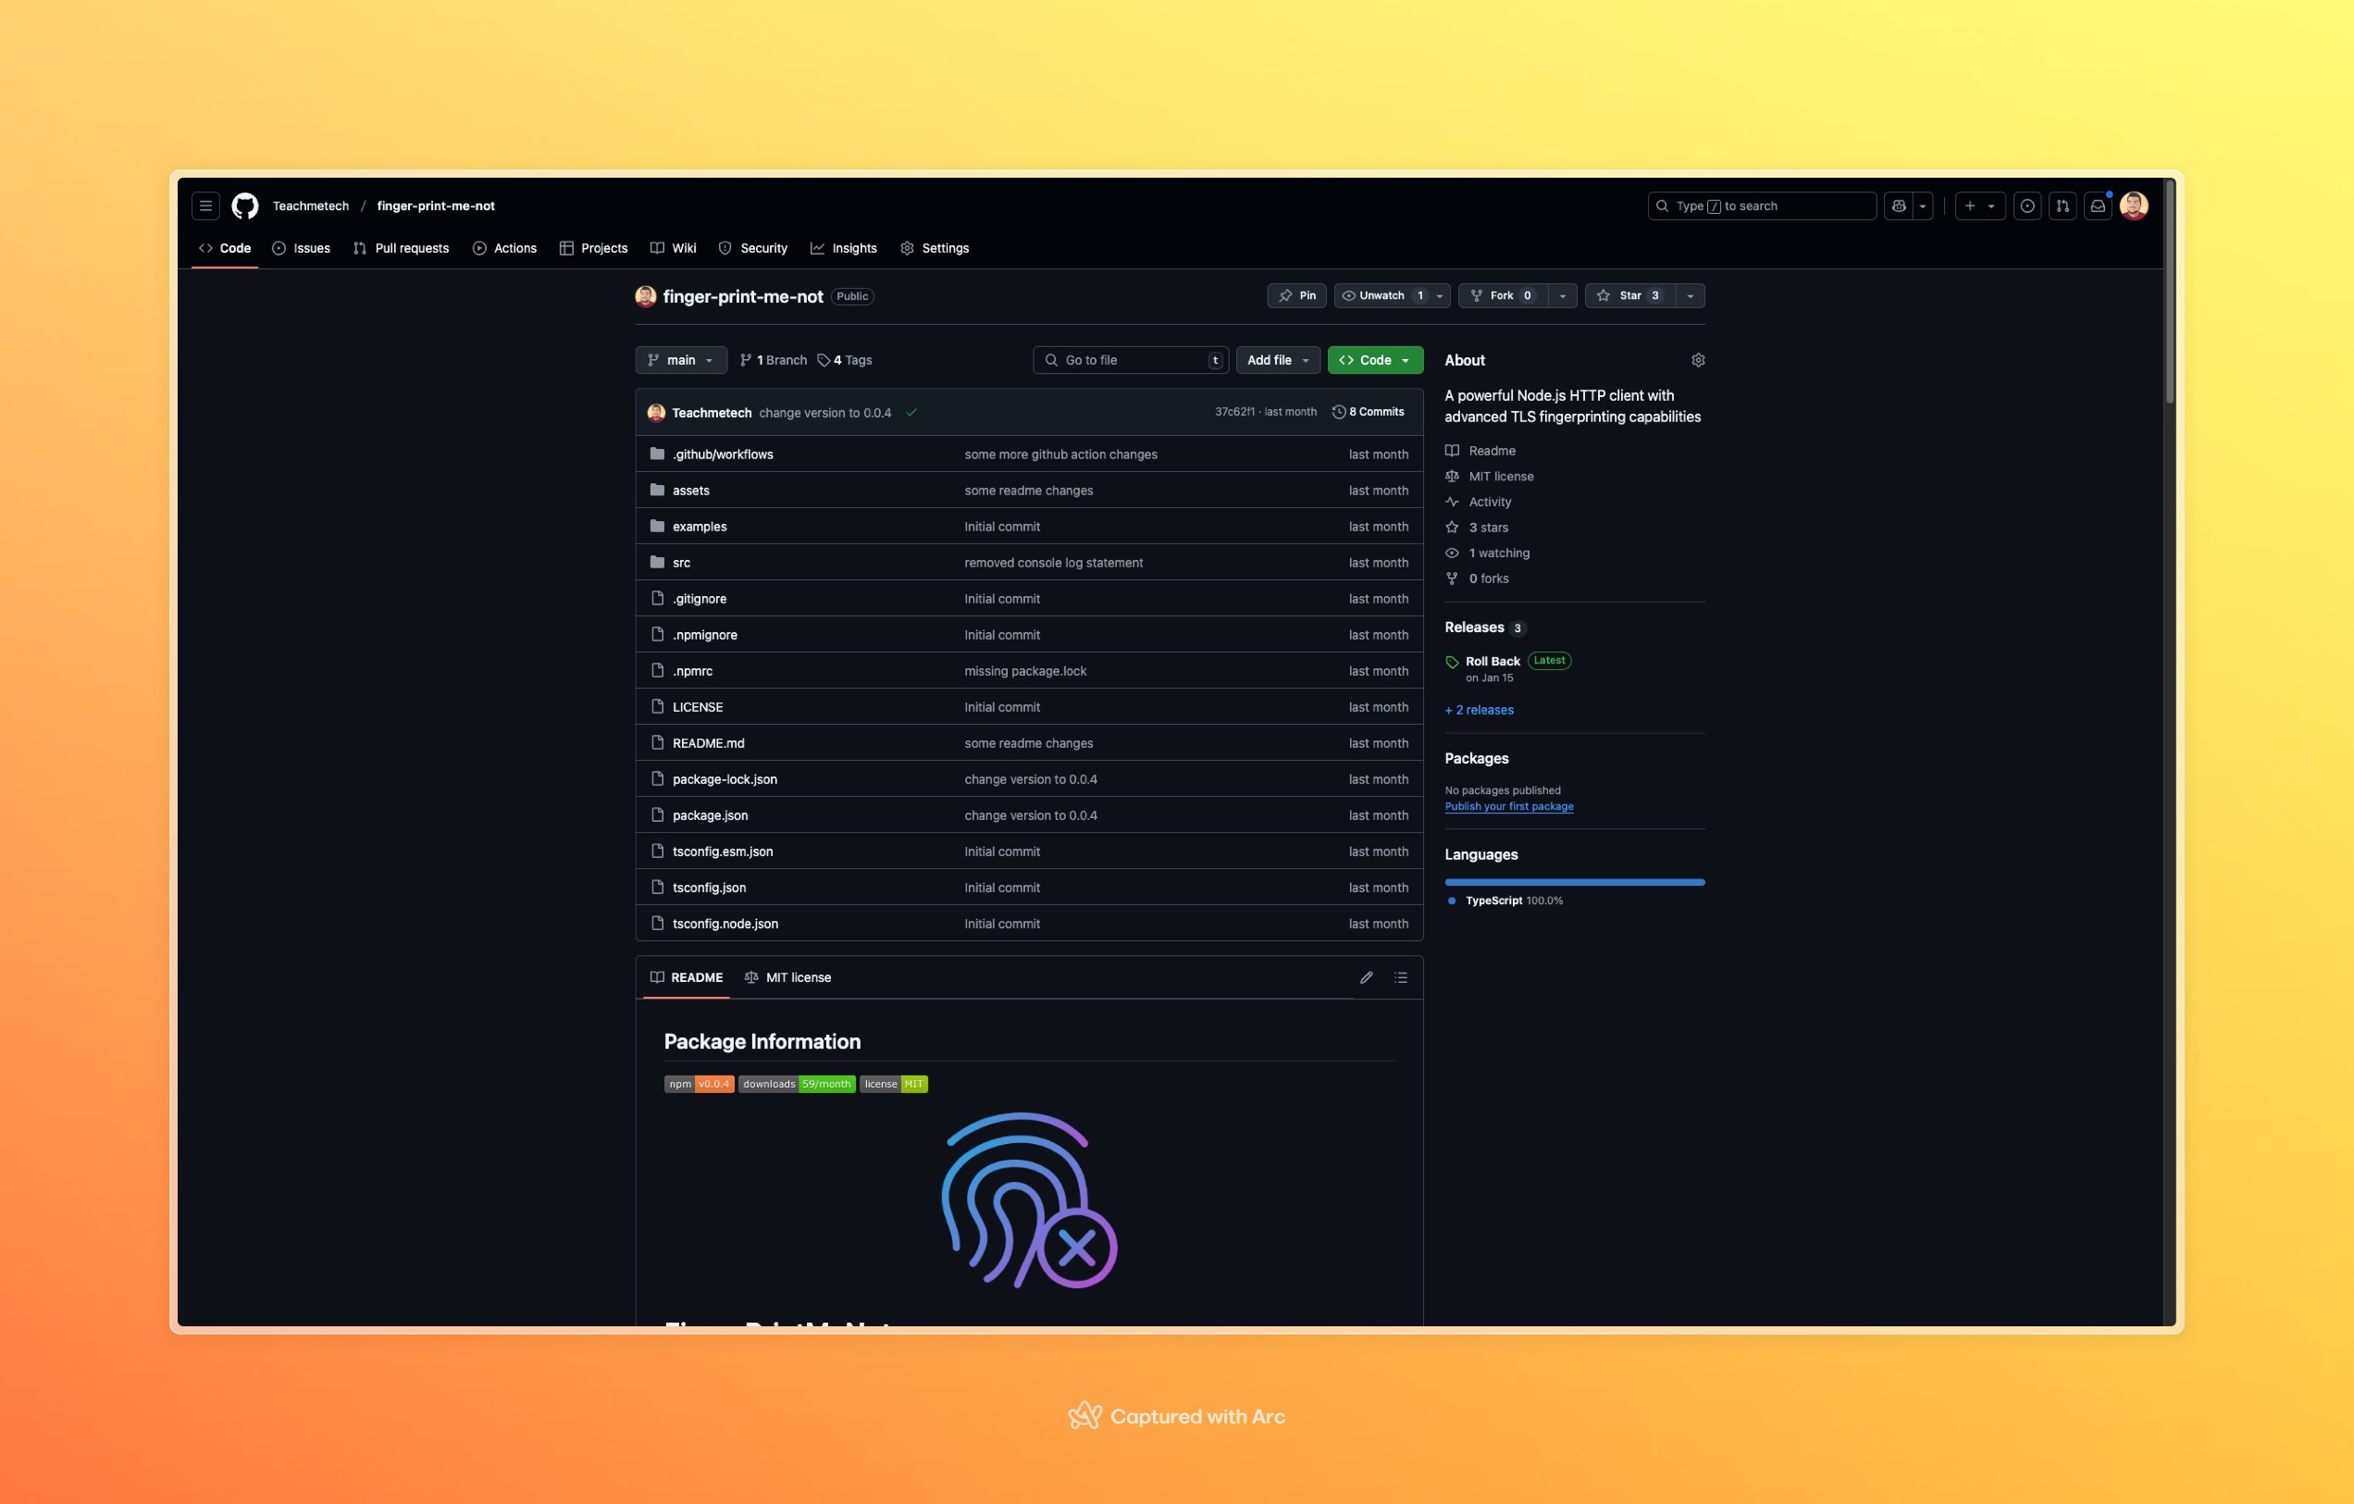Expand the Star lists dropdown arrow

point(1691,295)
